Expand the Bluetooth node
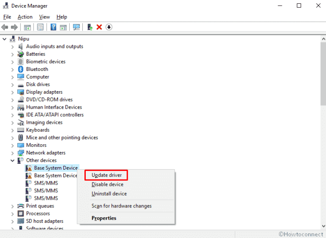 point(12,70)
